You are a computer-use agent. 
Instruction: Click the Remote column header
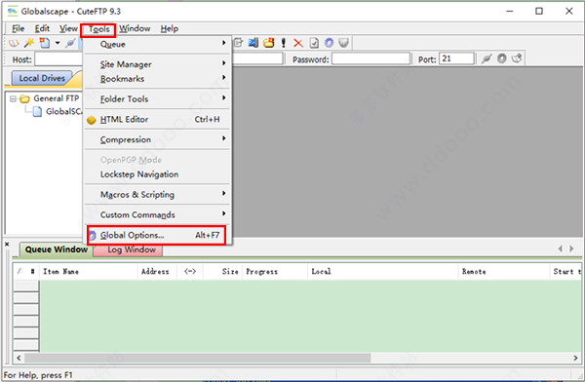pos(504,272)
